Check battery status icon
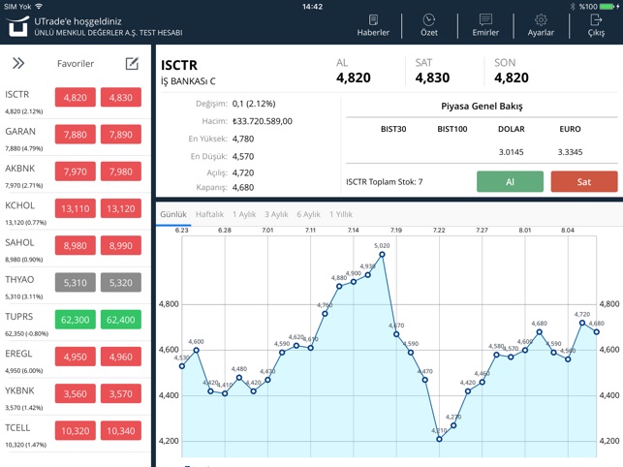Image resolution: width=623 pixels, height=467 pixels. (x=607, y=7)
